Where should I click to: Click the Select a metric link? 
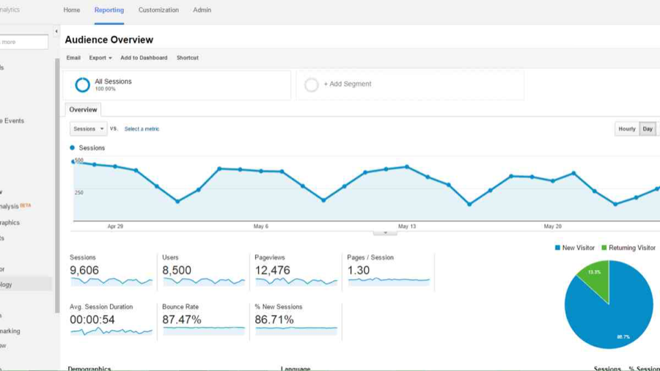pyautogui.click(x=142, y=129)
